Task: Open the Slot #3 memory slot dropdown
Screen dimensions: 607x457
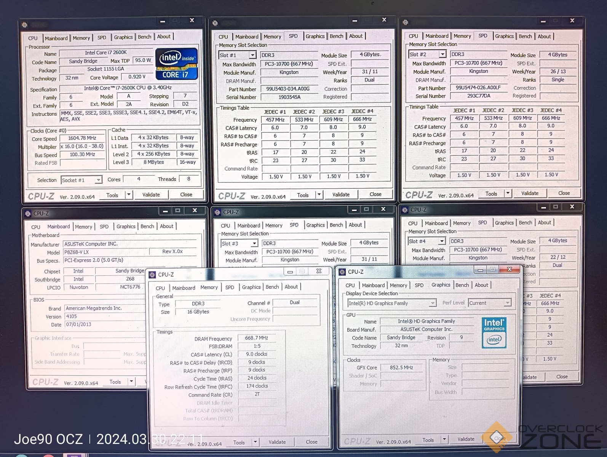Action: click(254, 243)
